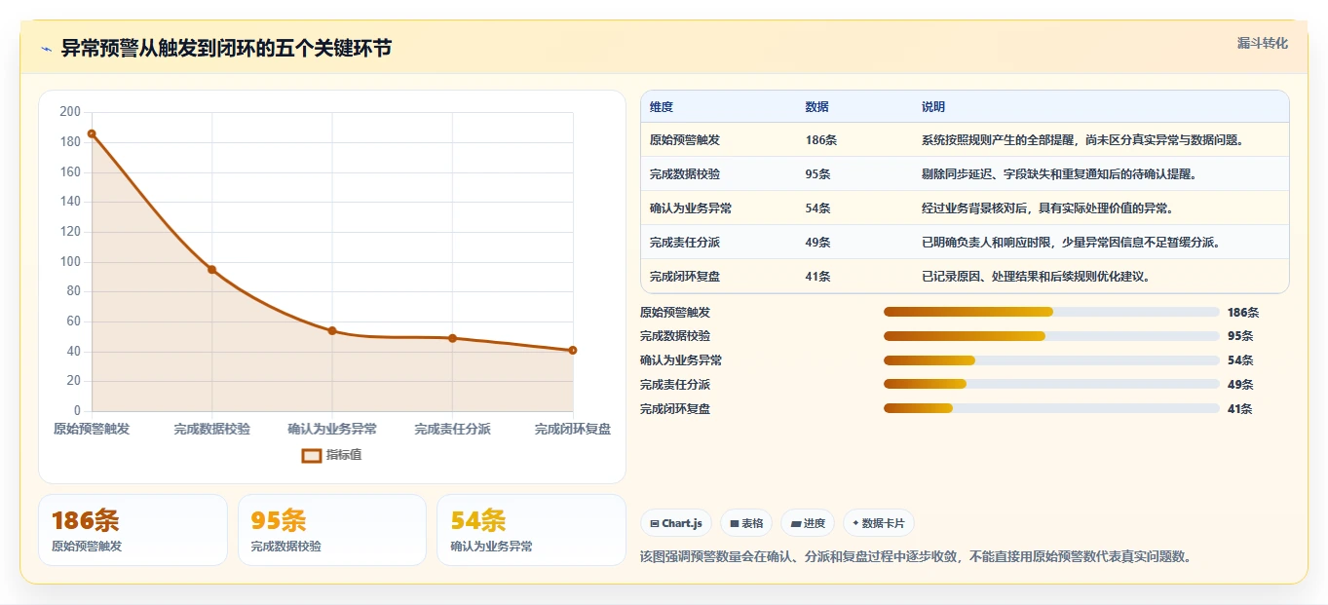Image resolution: width=1328 pixels, height=605 pixels.
Task: Click the 数据卡片 tag chip
Action: 879,523
